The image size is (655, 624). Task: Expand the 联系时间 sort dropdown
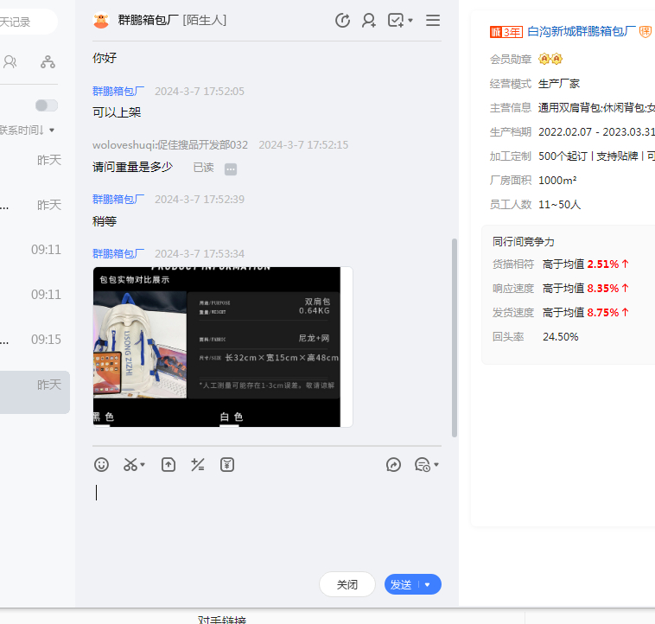click(x=52, y=131)
